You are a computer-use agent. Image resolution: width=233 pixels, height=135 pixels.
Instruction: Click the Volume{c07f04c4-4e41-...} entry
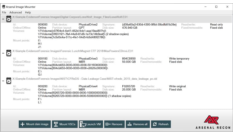[x=72, y=31]
